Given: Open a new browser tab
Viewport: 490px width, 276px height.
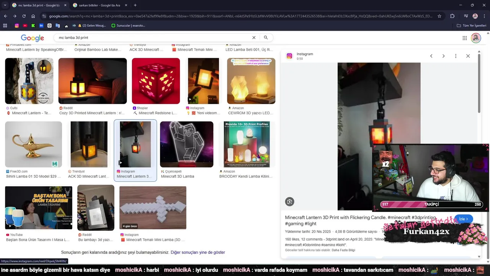Looking at the screenshot, I should [x=135, y=5].
